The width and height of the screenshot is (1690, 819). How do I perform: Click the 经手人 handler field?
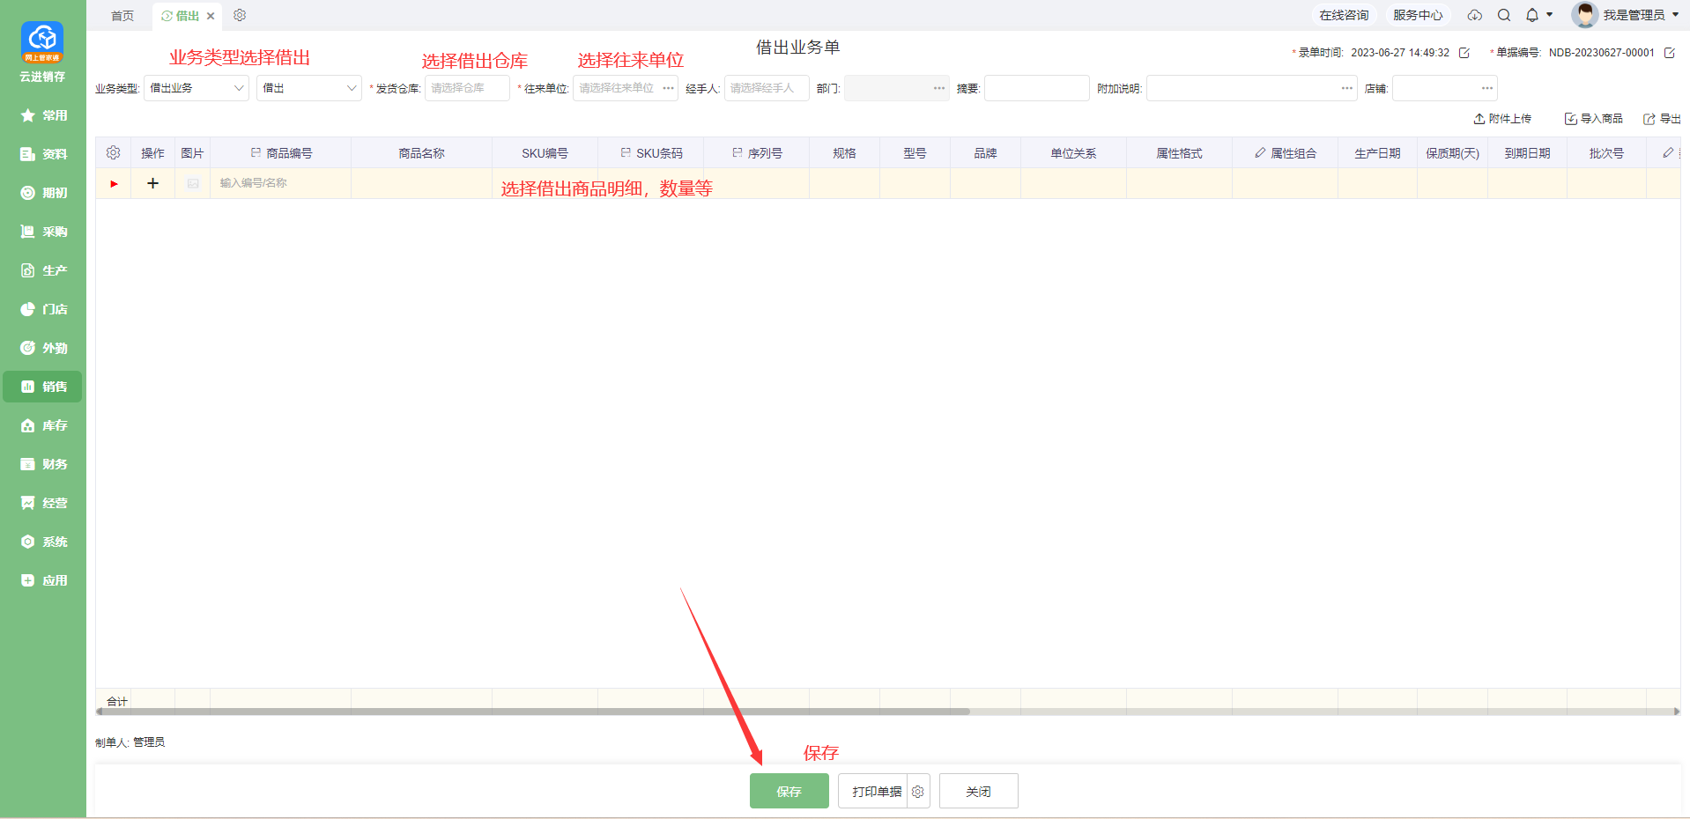(767, 88)
